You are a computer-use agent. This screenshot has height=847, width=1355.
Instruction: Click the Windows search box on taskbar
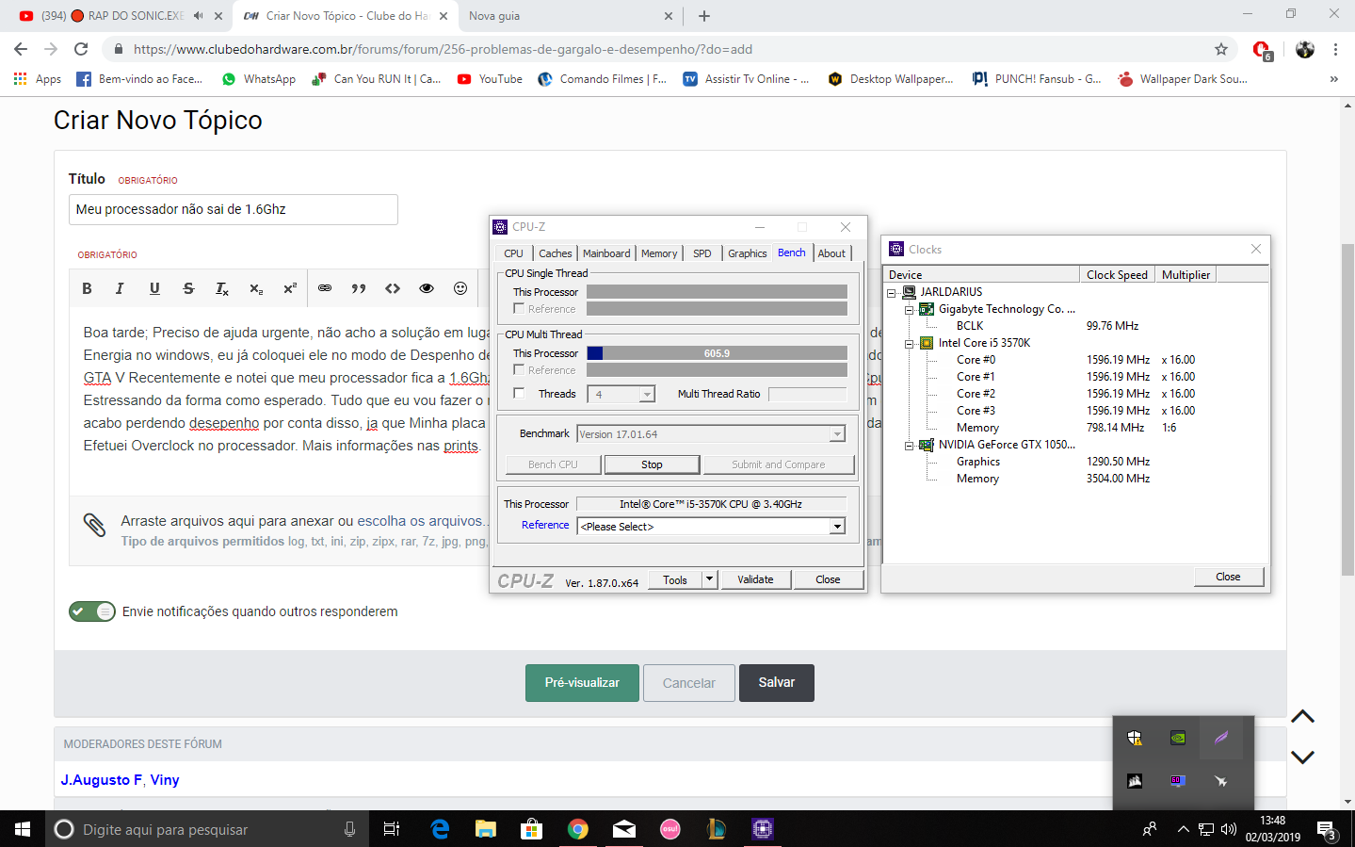209,829
